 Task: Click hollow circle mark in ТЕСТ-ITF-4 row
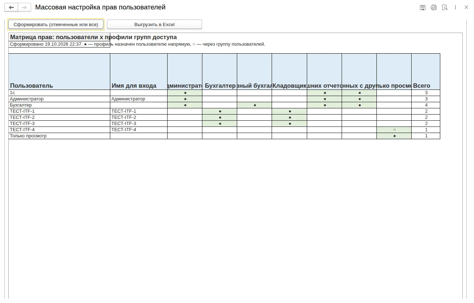tap(394, 130)
